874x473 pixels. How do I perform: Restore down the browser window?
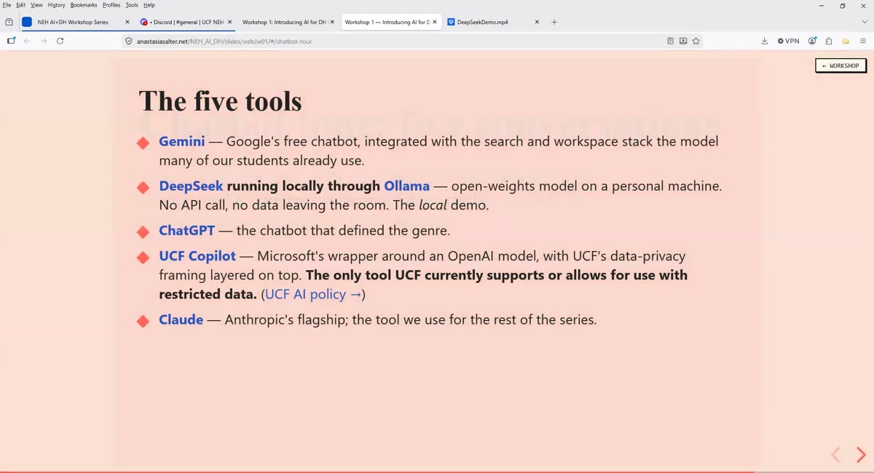pos(843,5)
